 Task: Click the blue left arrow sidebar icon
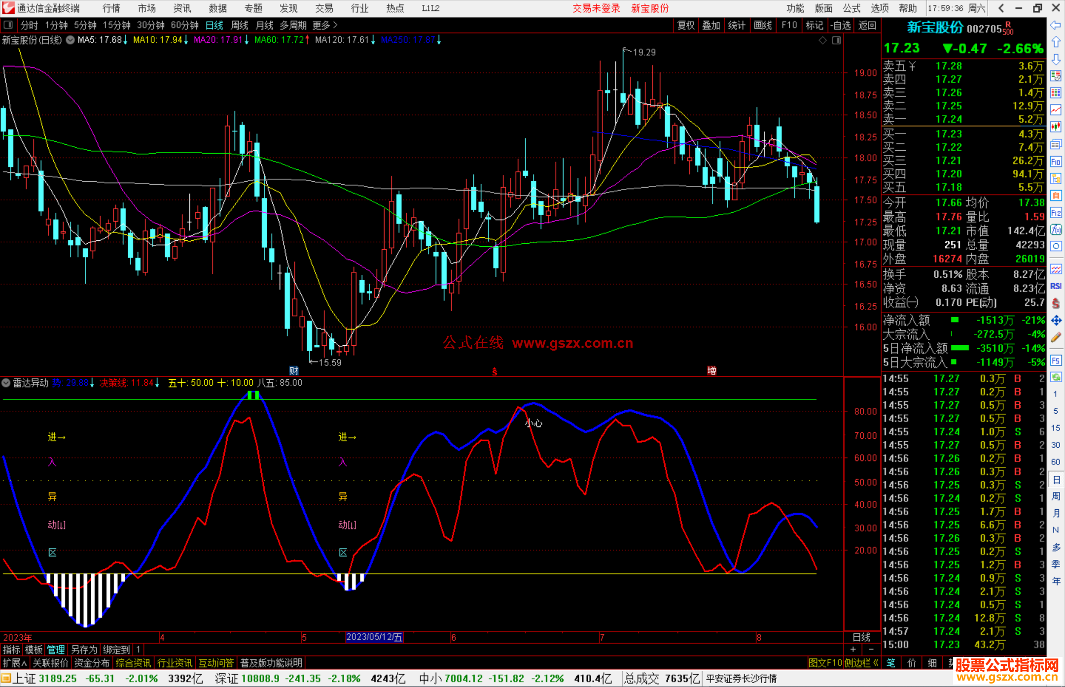pos(1056,25)
